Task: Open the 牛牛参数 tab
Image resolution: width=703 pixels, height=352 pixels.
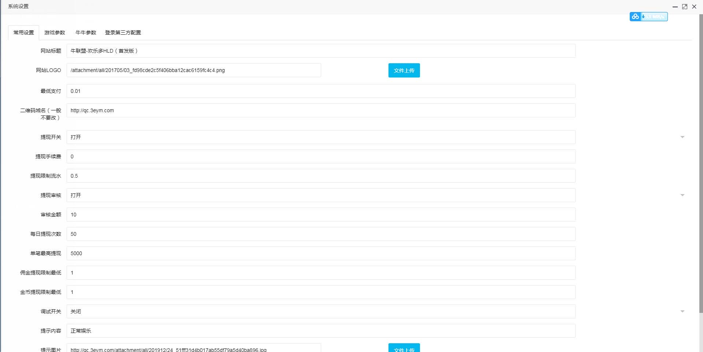Action: coord(86,33)
